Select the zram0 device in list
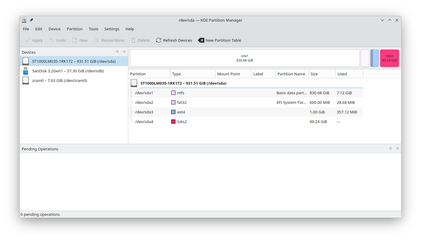The height and width of the screenshot is (241, 421). [59, 80]
